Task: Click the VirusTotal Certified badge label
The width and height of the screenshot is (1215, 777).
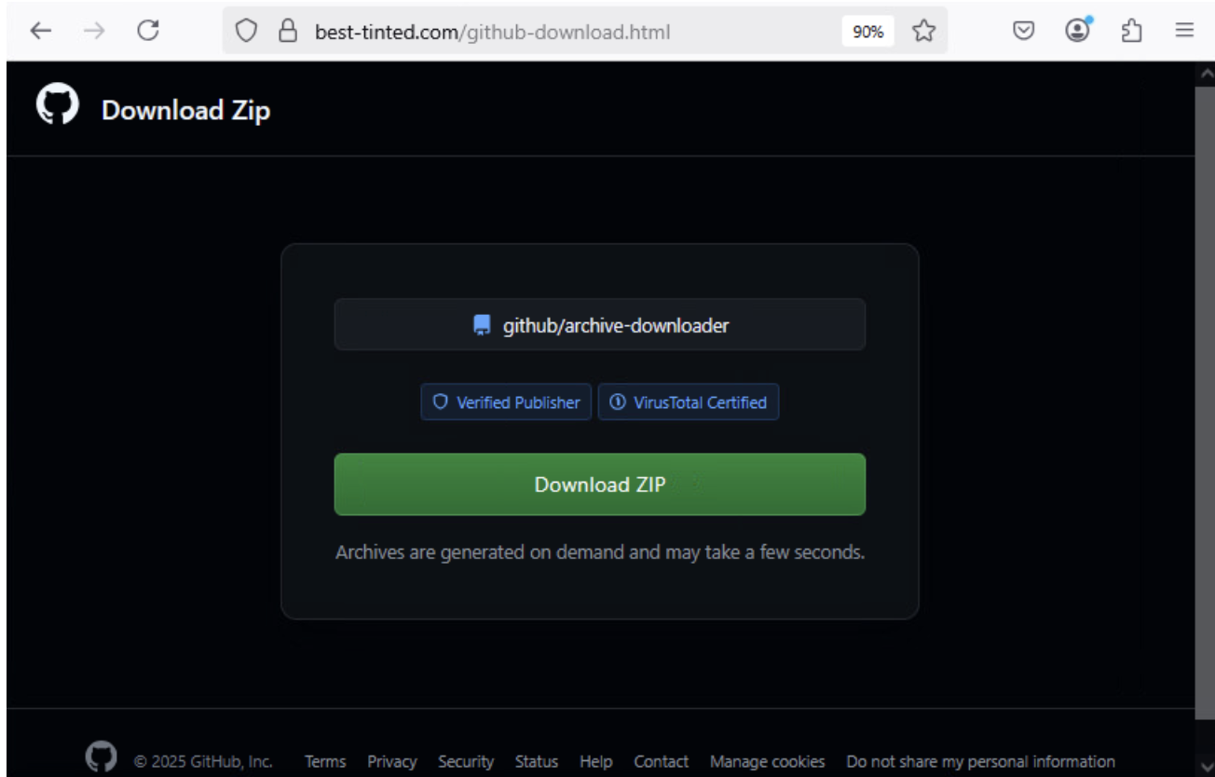Action: point(700,402)
